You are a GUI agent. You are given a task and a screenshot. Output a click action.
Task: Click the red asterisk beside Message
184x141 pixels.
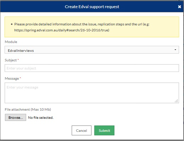coord(20,78)
